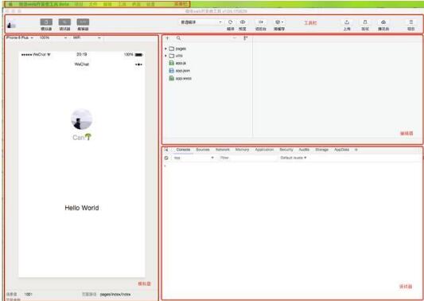Click the switch-to-background icon in toolbar
Viewport: 424px width, 301px height.
(261, 22)
